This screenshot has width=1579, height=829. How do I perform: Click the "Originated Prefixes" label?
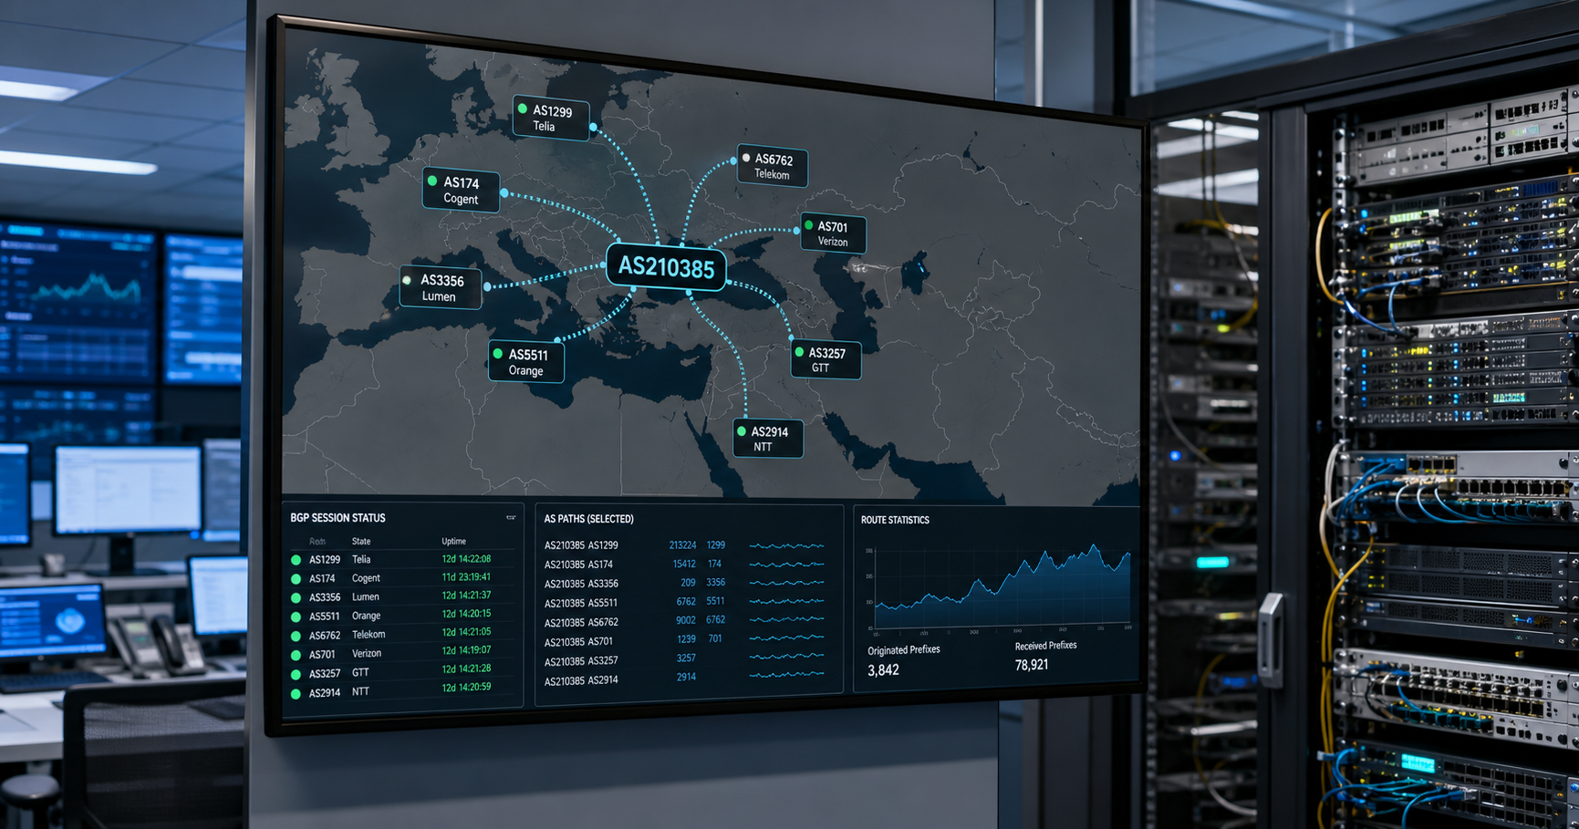[903, 650]
